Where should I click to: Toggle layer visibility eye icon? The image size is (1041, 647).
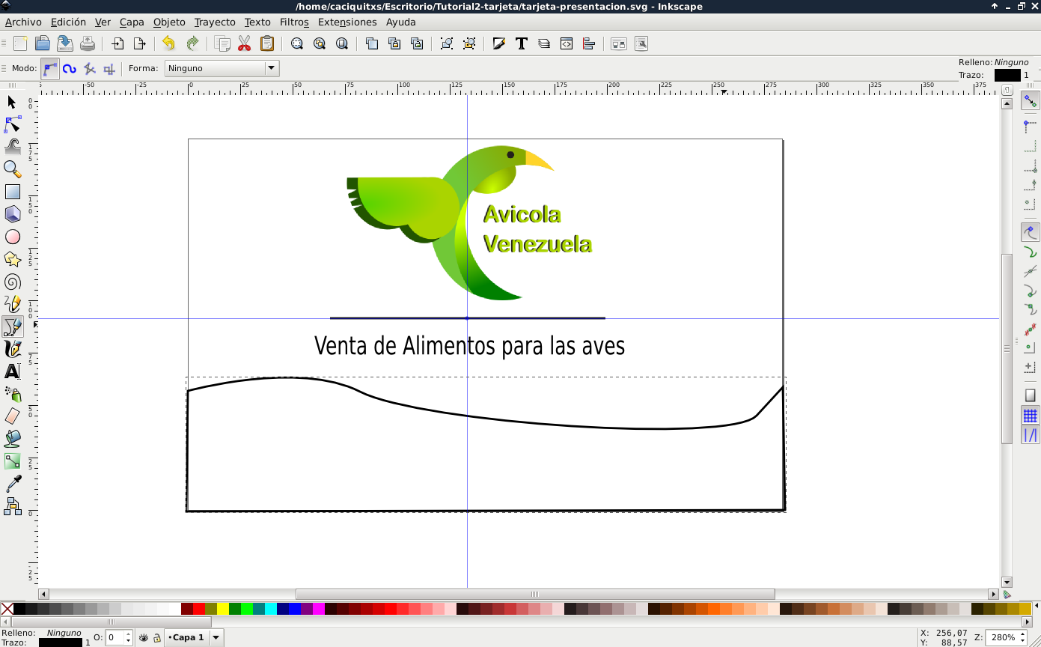tap(144, 638)
